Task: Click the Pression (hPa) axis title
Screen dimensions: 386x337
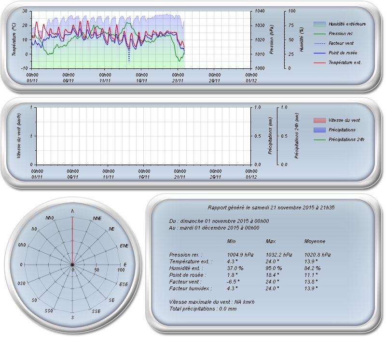Action: (271, 39)
